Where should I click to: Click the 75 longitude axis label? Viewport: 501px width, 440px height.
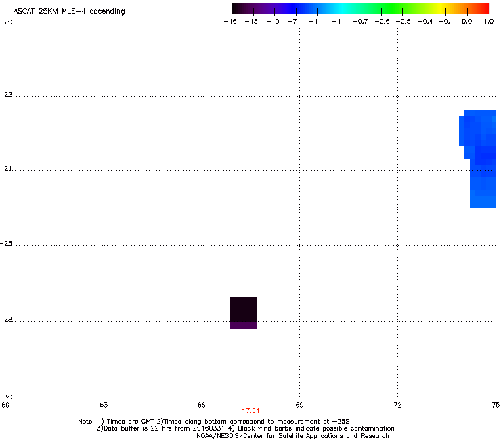(x=496, y=405)
